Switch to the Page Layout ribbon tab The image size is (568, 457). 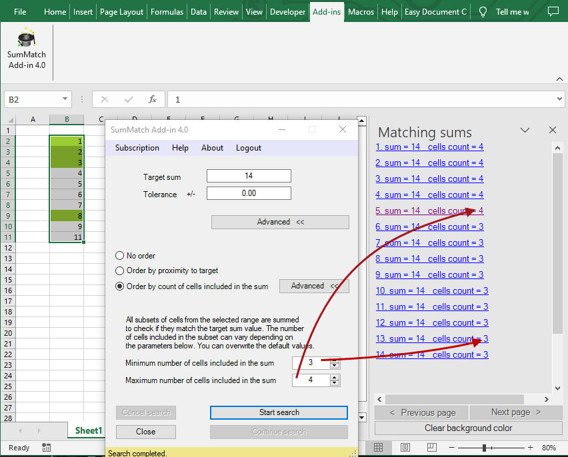pyautogui.click(x=121, y=11)
